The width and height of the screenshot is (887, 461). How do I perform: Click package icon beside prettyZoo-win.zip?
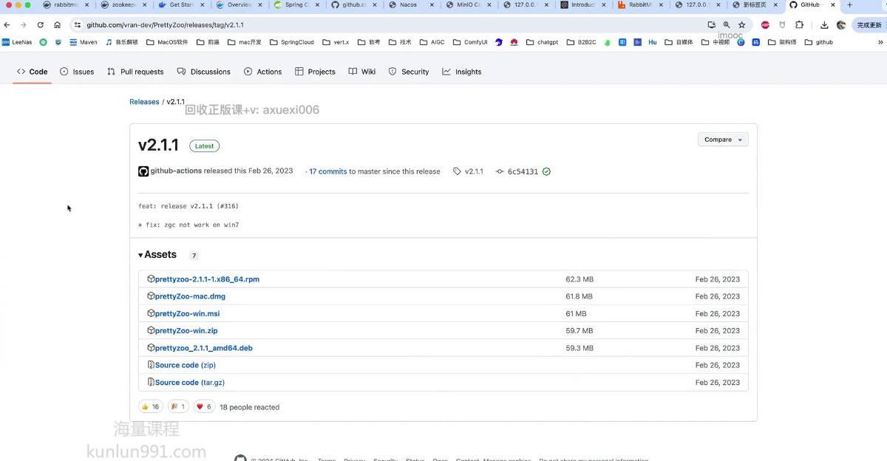click(x=151, y=330)
